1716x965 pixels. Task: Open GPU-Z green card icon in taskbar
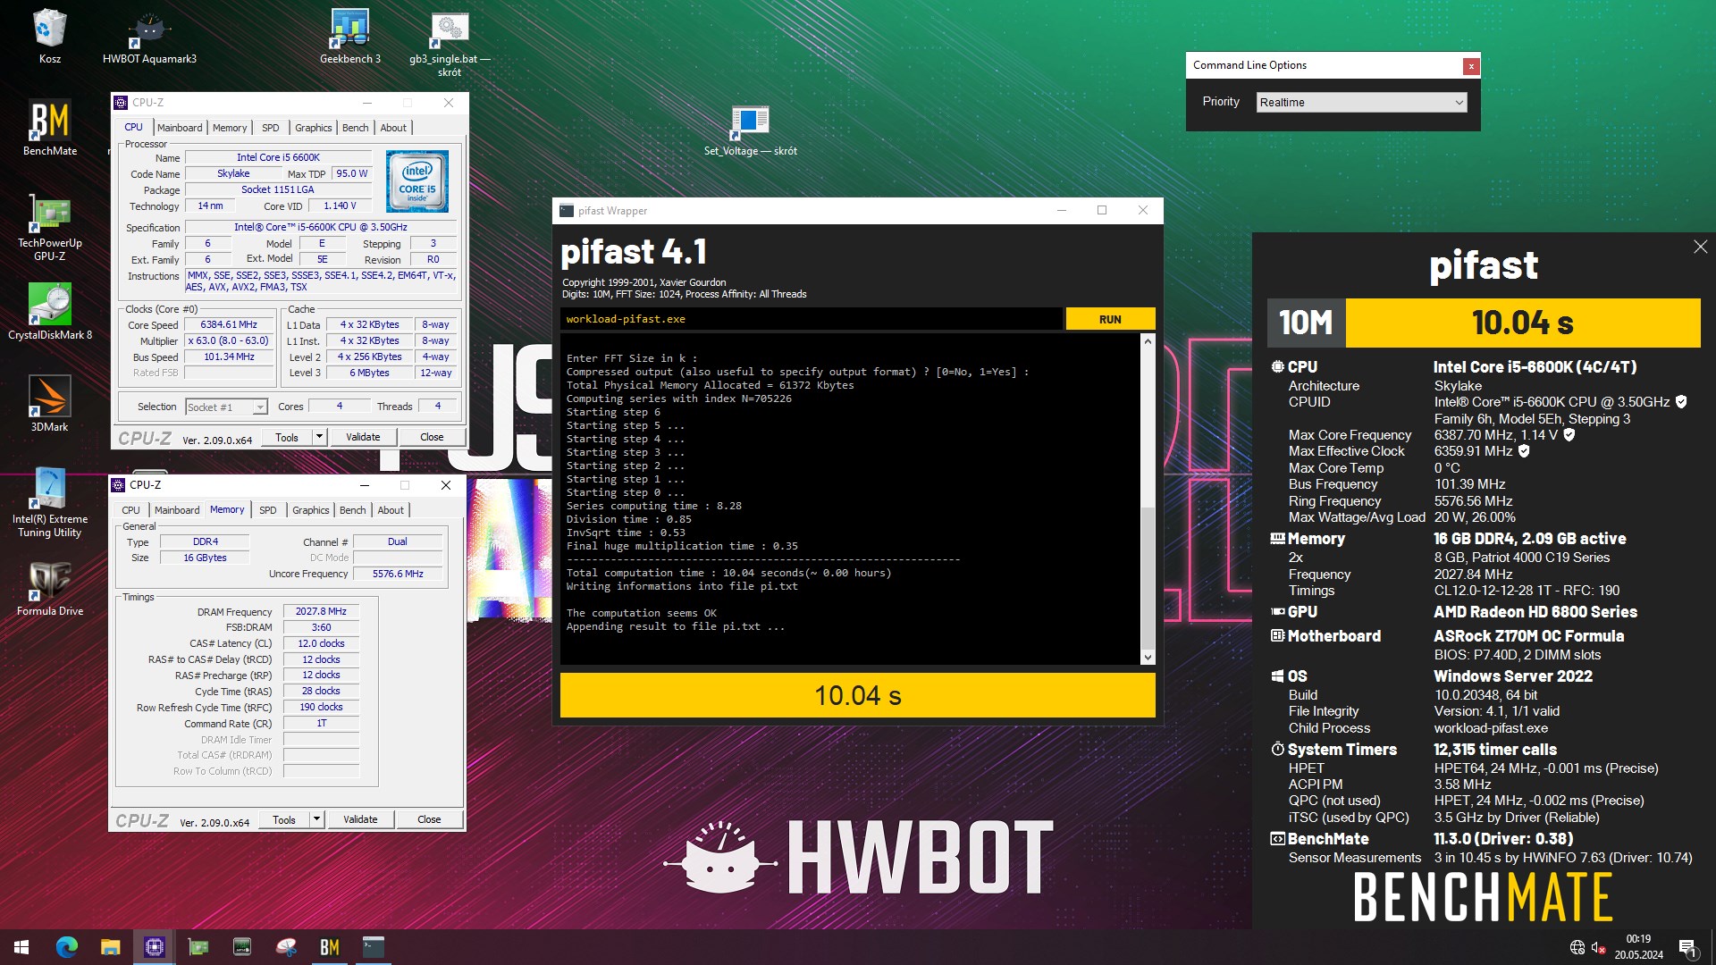coord(198,947)
